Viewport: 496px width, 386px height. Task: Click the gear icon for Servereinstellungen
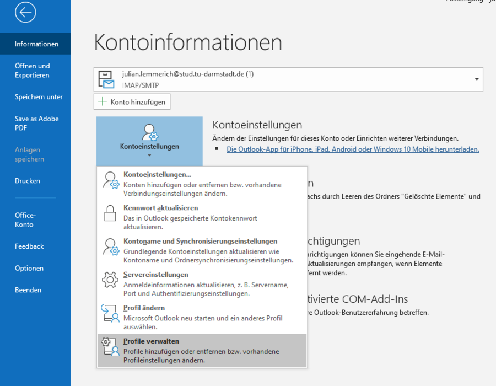coord(110,280)
